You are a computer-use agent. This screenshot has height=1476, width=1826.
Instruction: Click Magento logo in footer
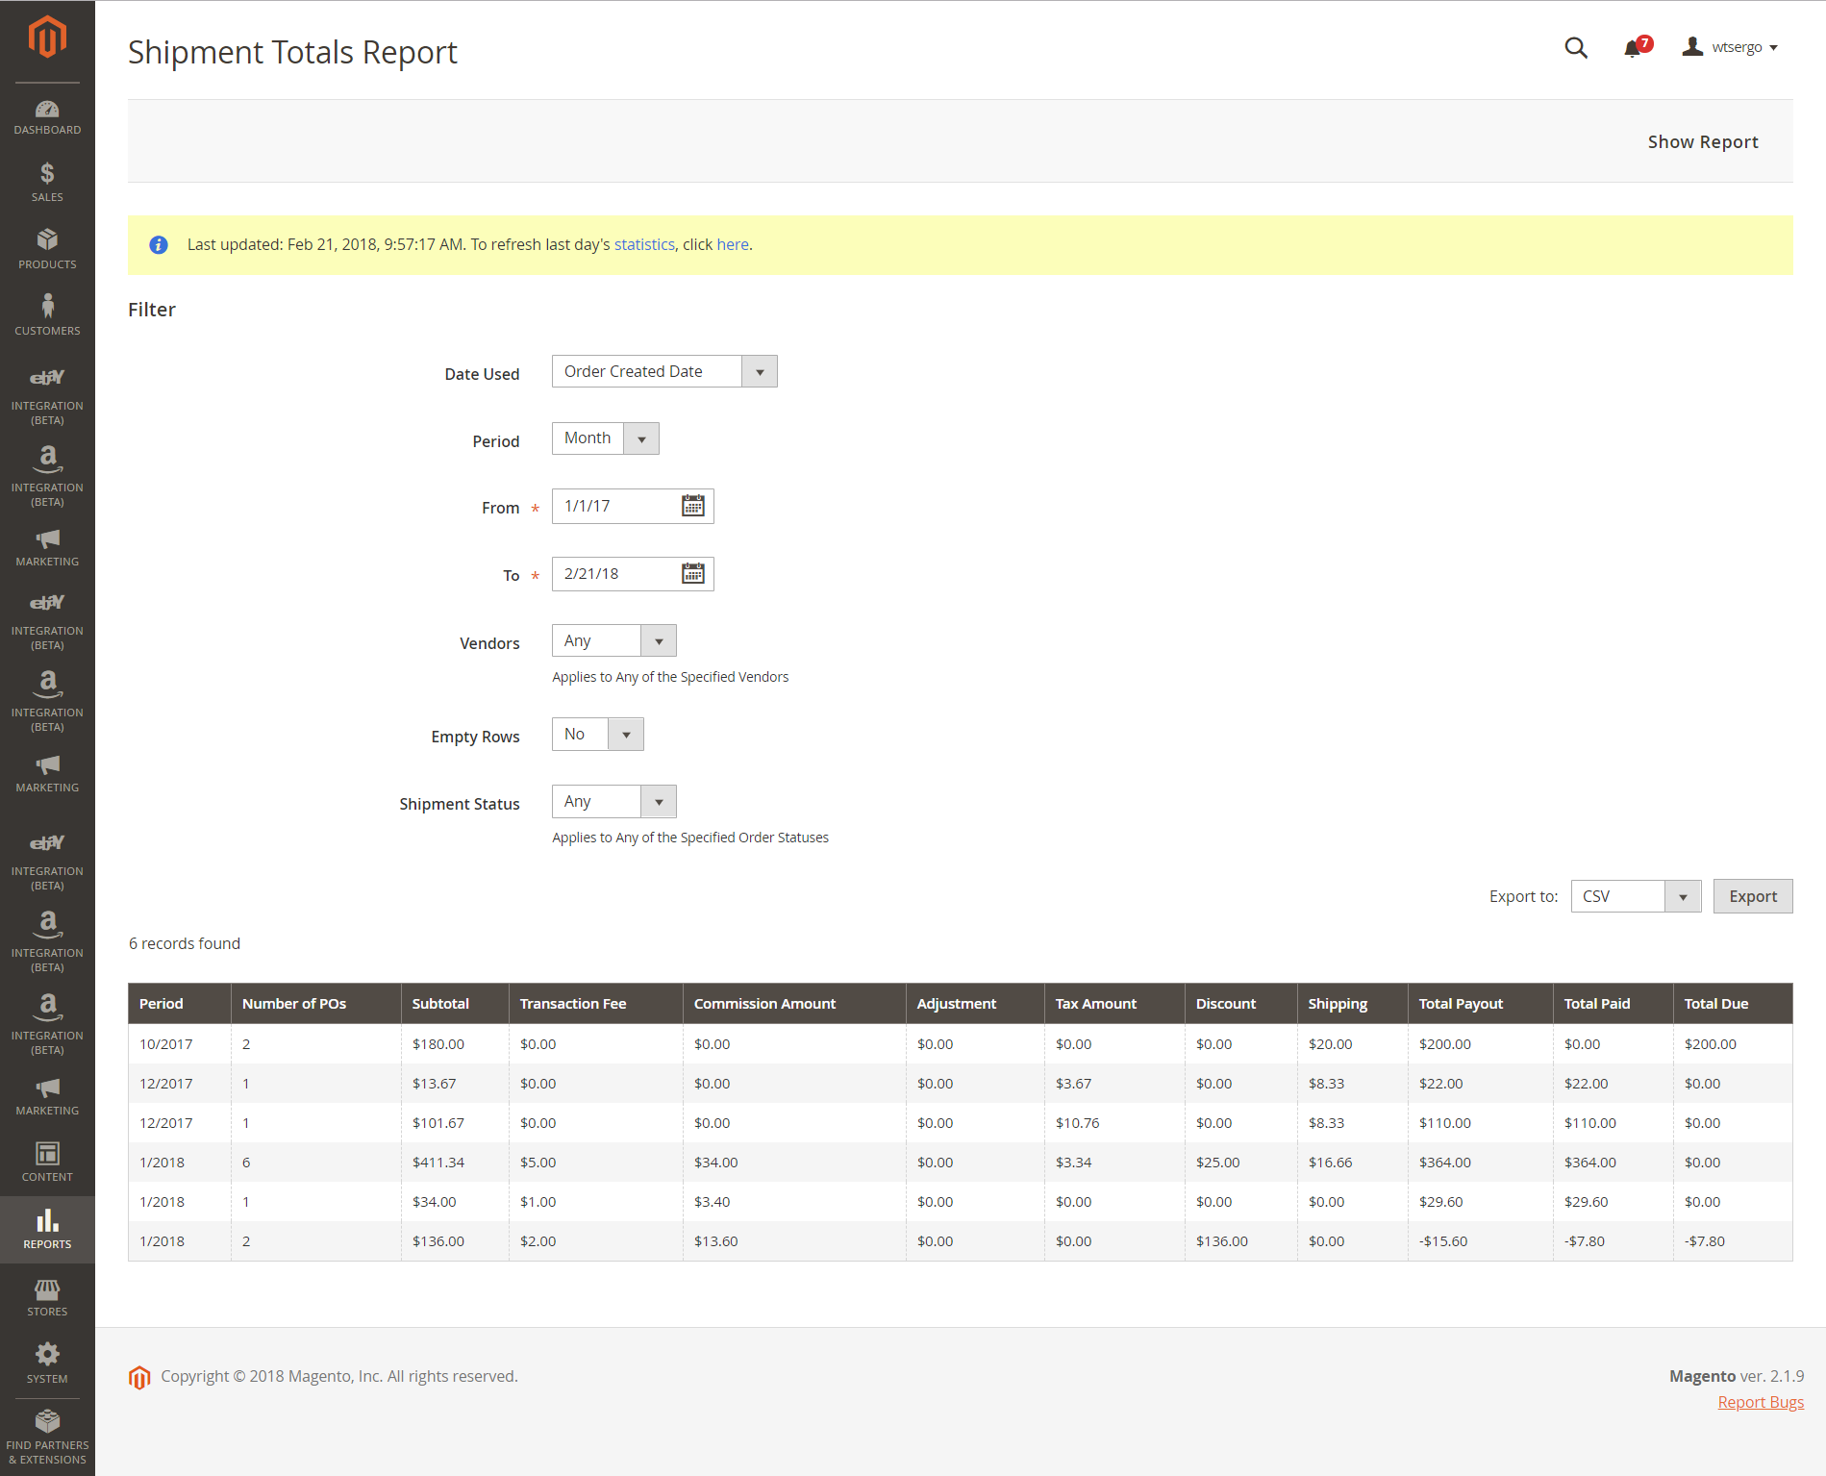coord(139,1377)
